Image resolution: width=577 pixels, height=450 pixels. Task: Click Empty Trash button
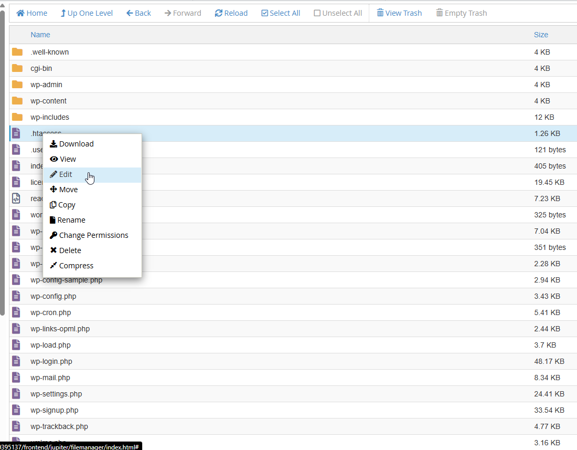point(462,13)
